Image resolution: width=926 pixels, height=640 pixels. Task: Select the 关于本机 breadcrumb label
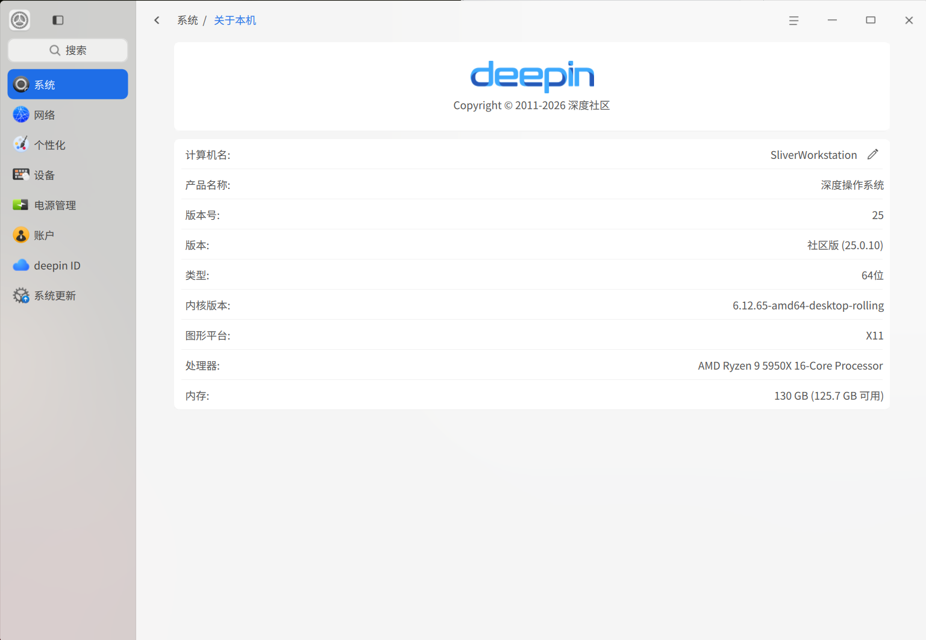234,20
